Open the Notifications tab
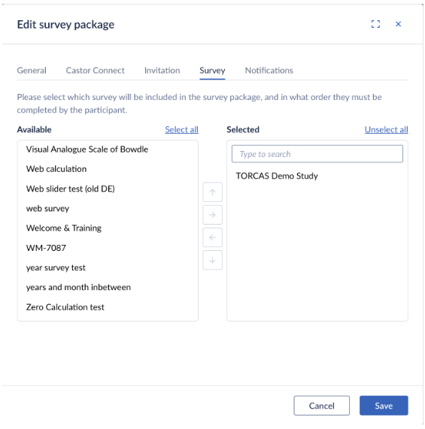 coord(269,71)
